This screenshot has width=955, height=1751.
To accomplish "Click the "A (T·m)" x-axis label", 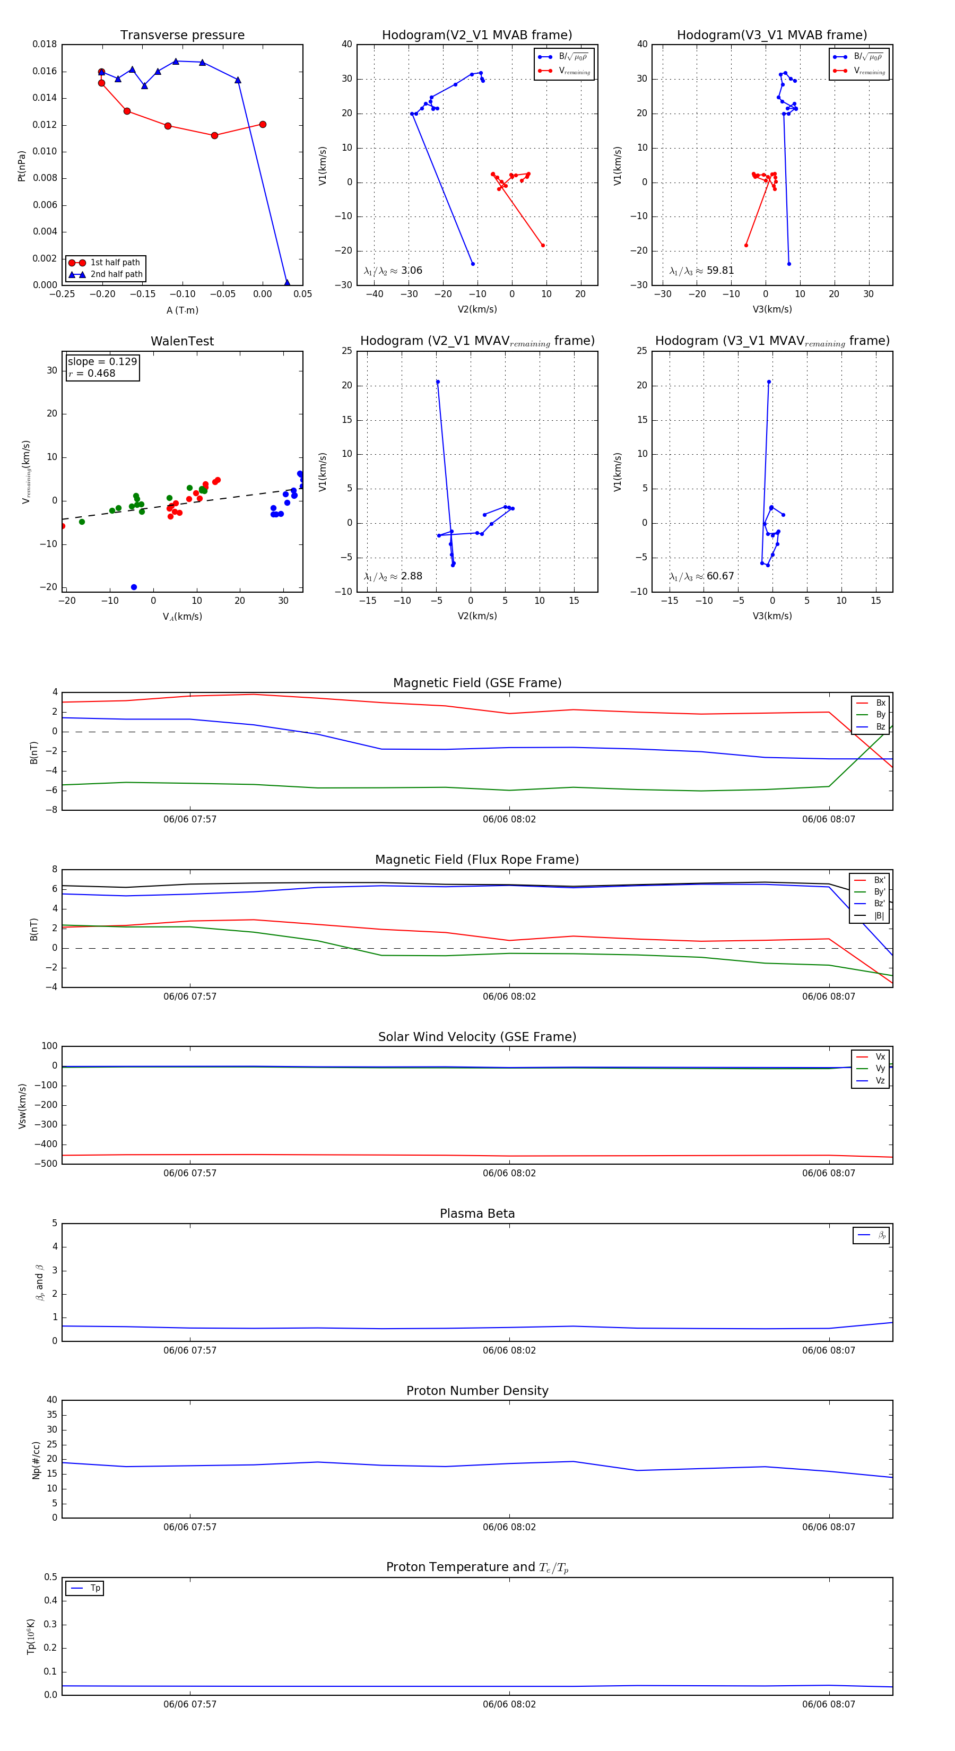I will [x=182, y=310].
